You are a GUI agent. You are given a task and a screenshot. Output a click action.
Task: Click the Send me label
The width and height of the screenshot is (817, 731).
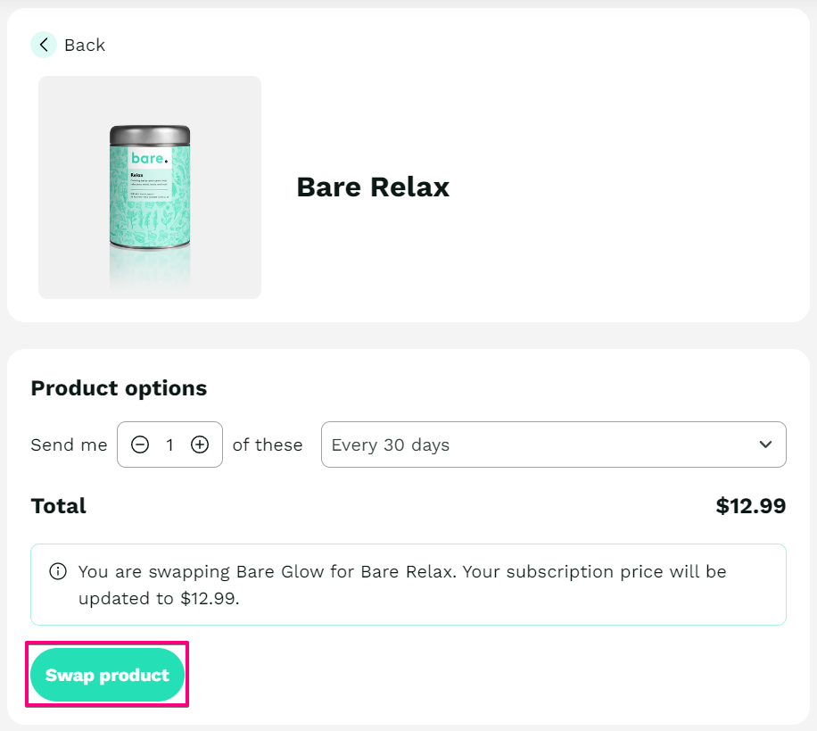[69, 444]
